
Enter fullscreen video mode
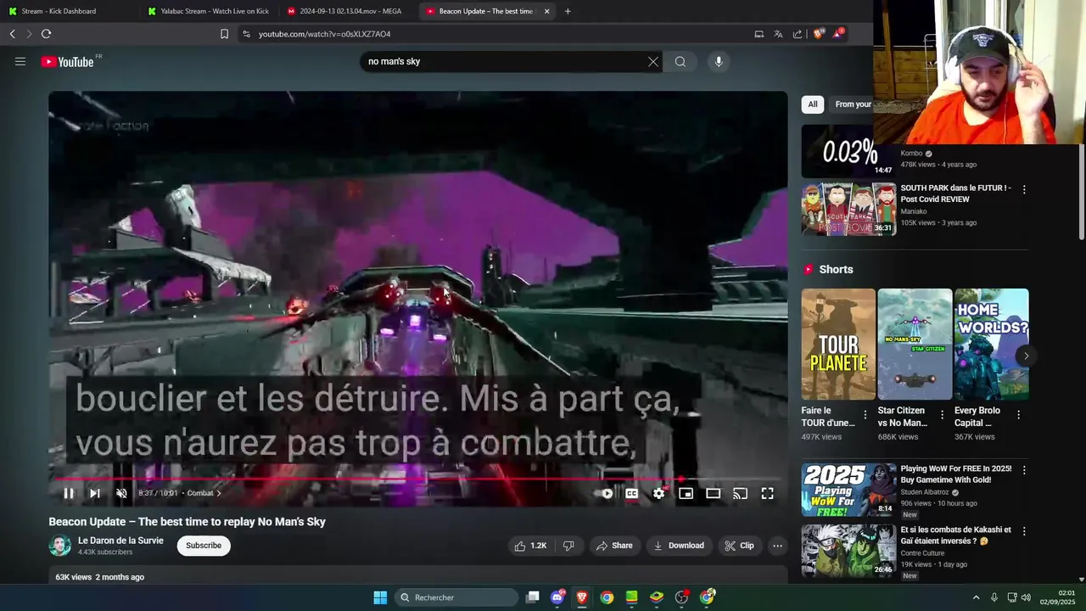pos(767,493)
